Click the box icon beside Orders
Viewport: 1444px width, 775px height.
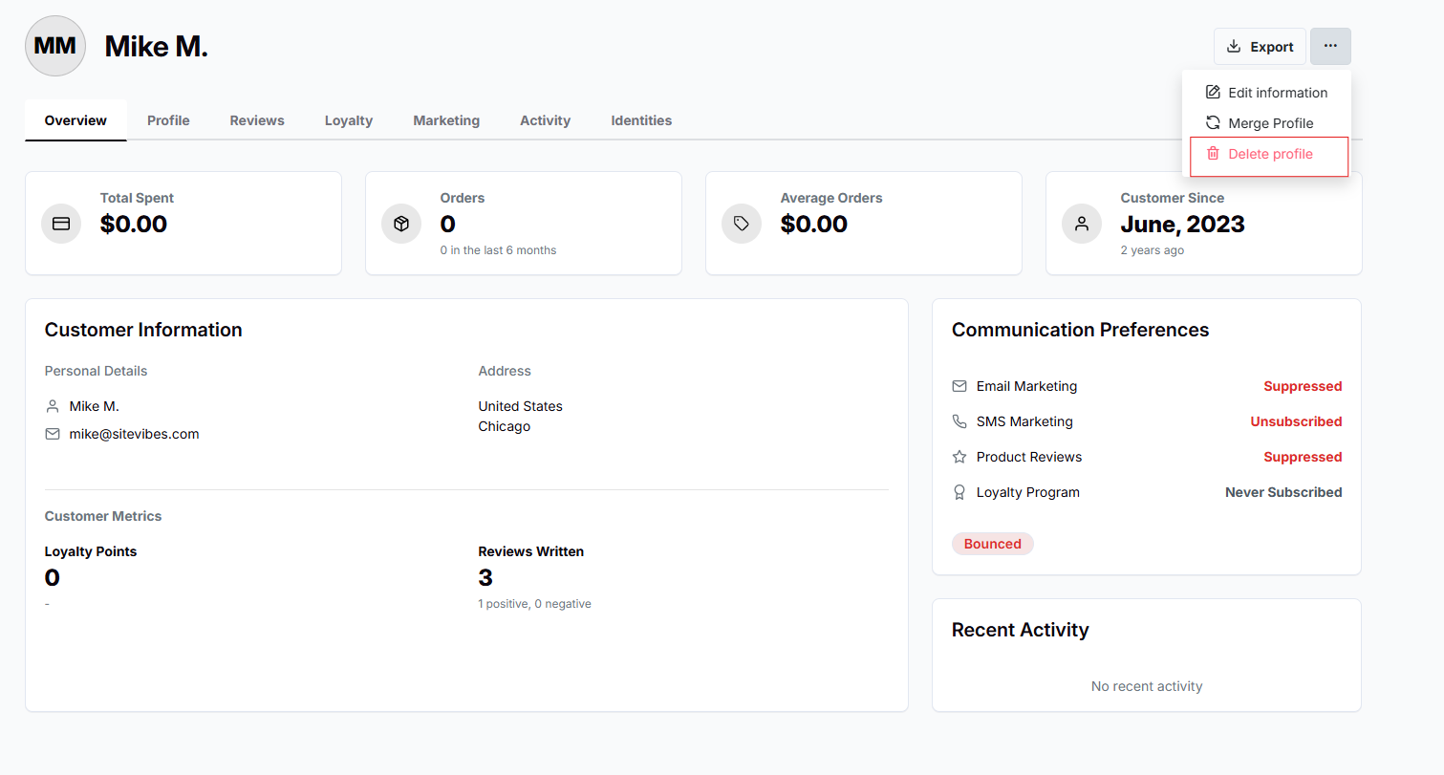[x=401, y=224]
